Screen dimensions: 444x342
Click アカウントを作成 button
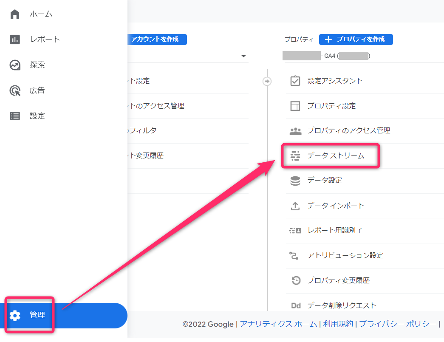click(156, 40)
